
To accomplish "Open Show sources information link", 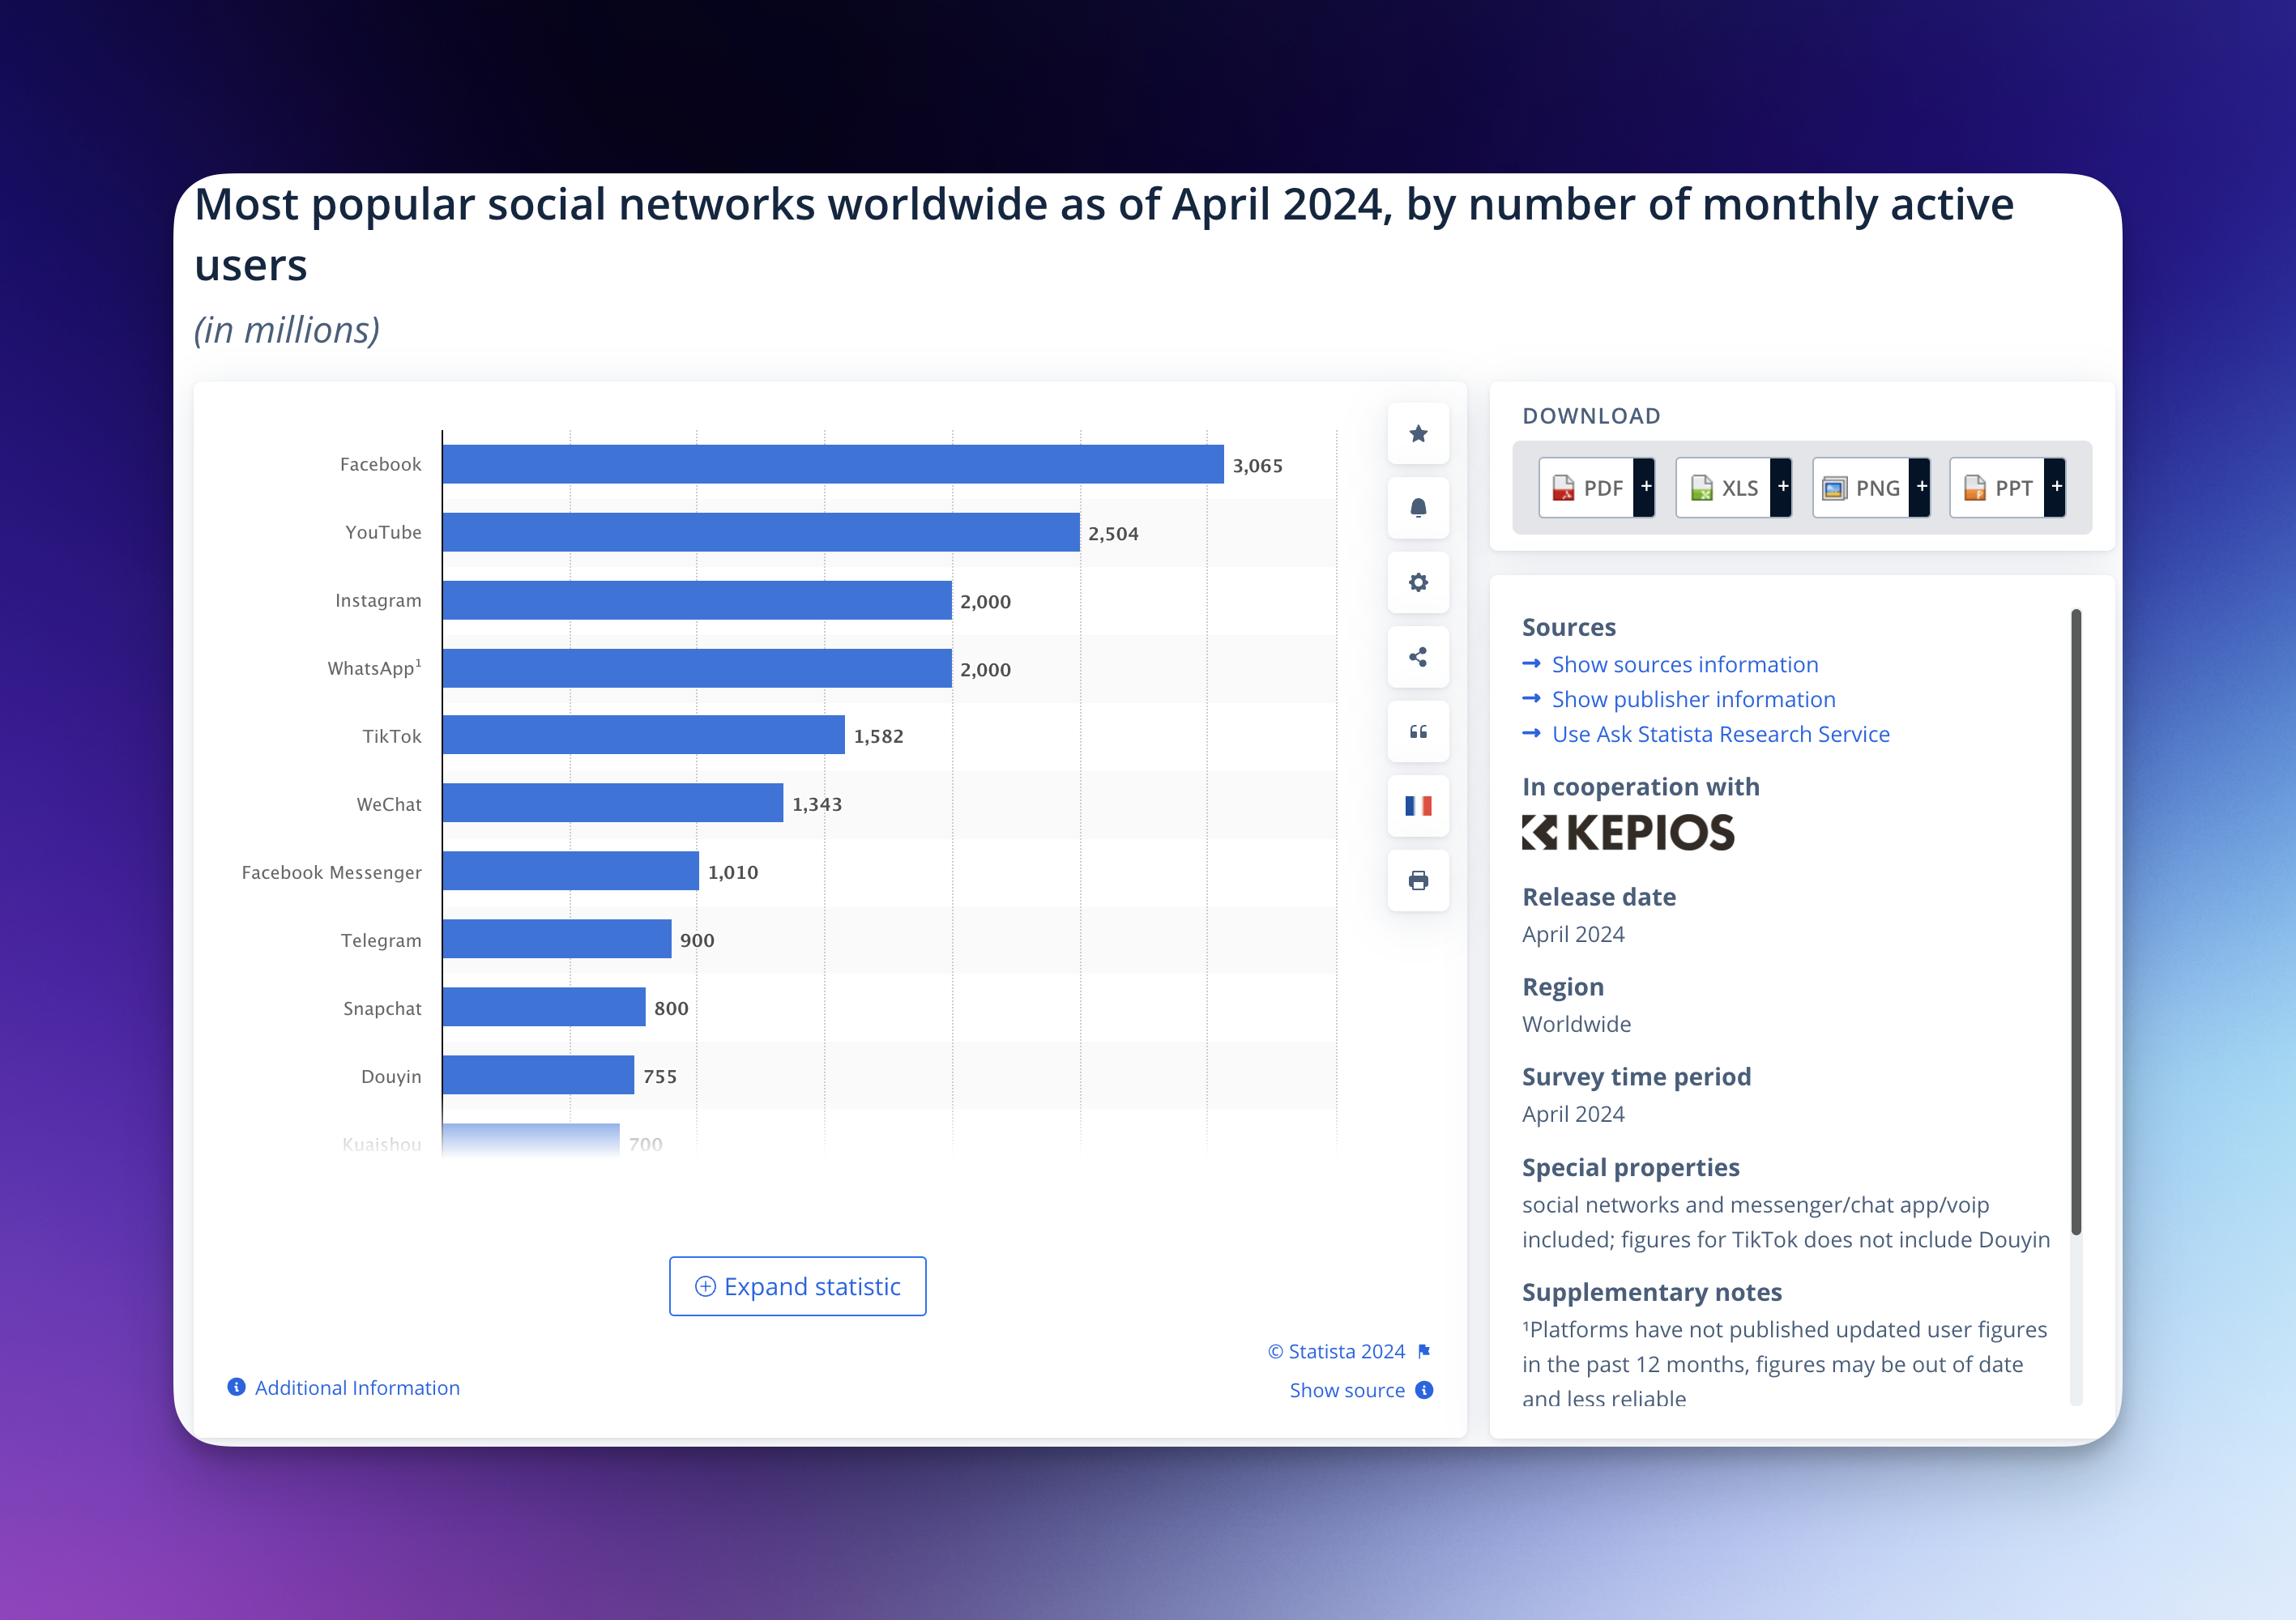I will pyautogui.click(x=1685, y=665).
